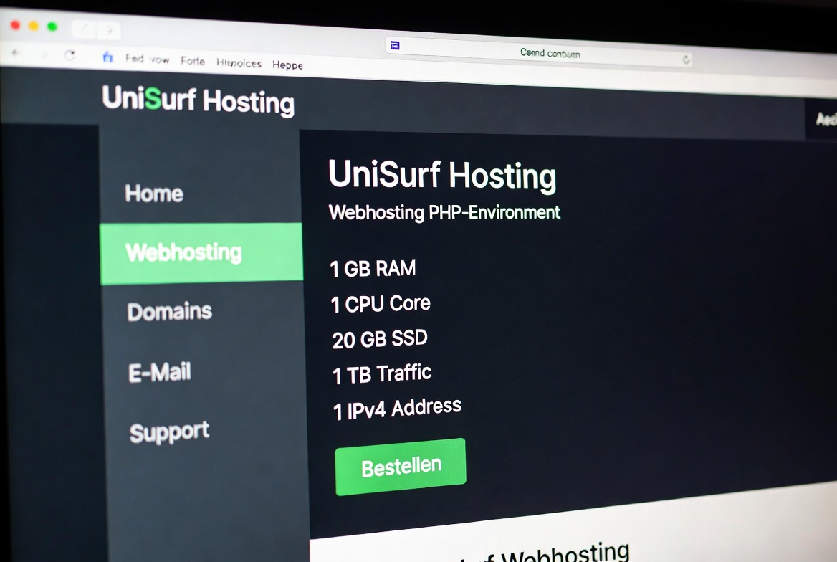Navigate to the Domains section
The width and height of the screenshot is (837, 562).
(x=169, y=311)
